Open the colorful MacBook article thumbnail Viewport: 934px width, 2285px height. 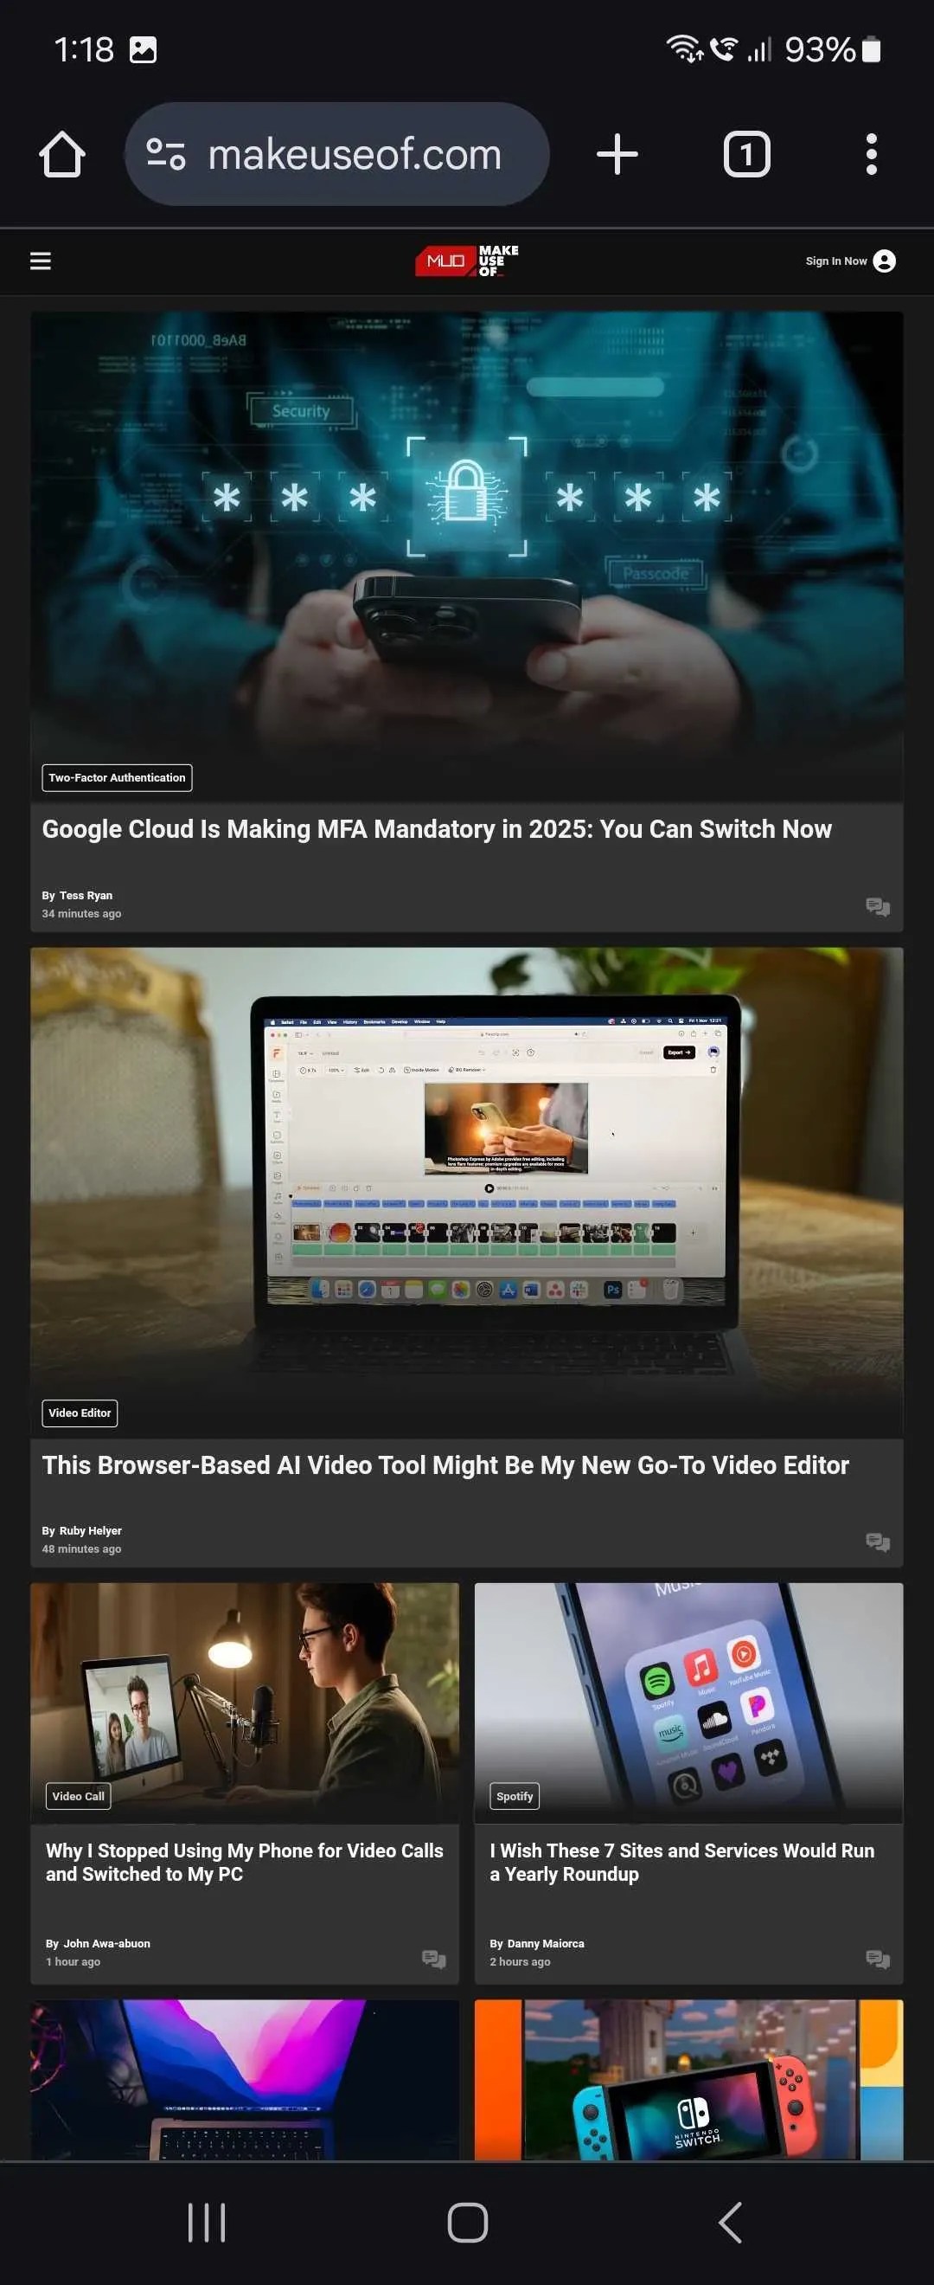pos(245,2079)
